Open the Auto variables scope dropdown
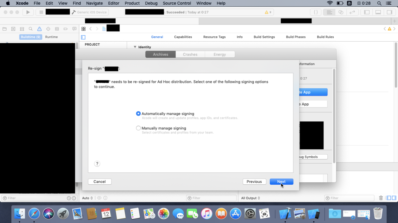Viewport: 398px width, 223px height. pyautogui.click(x=88, y=198)
